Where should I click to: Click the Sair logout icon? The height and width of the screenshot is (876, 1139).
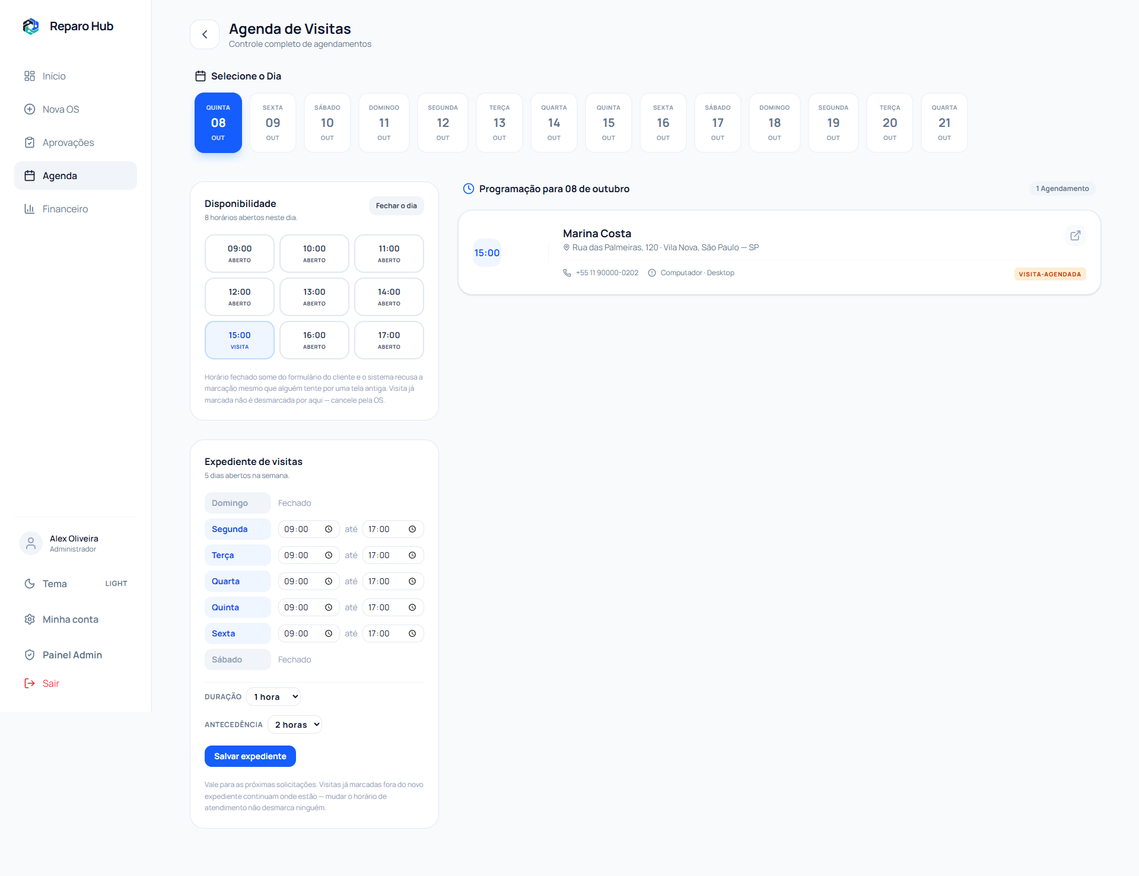tap(30, 683)
